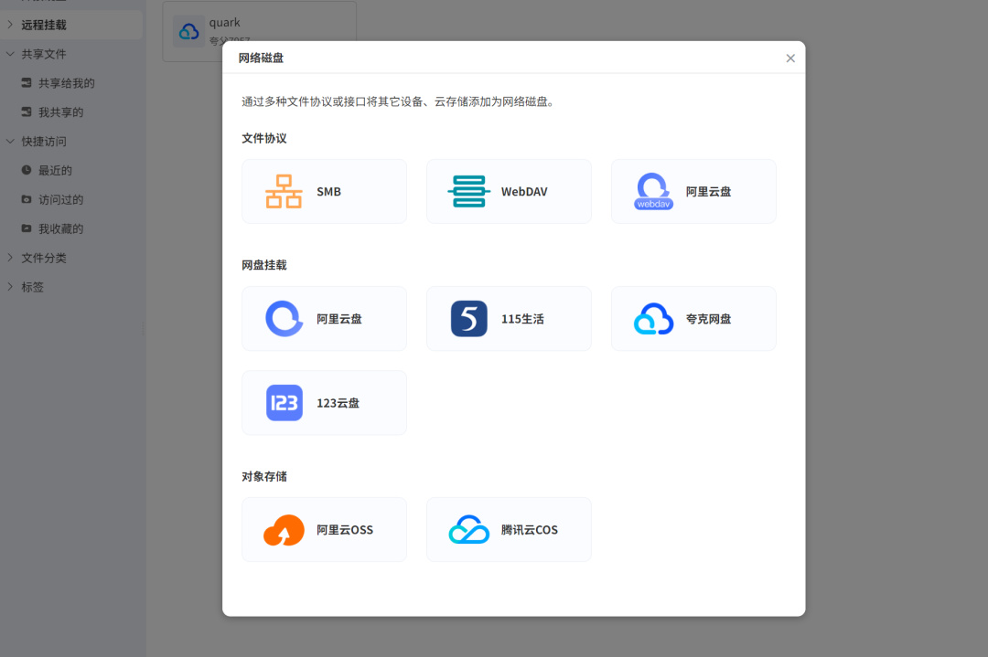The width and height of the screenshot is (988, 657).
Task: Click the 文件分类 sidebar label
Action: [x=44, y=258]
